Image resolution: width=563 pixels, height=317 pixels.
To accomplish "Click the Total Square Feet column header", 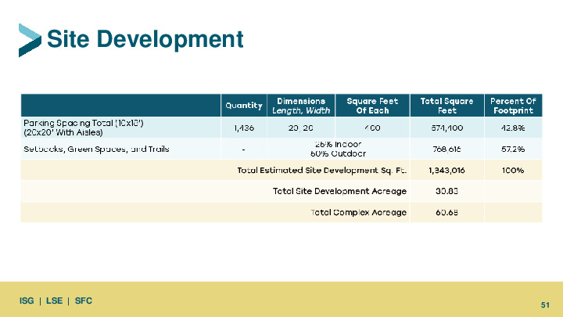I will 446,106.
